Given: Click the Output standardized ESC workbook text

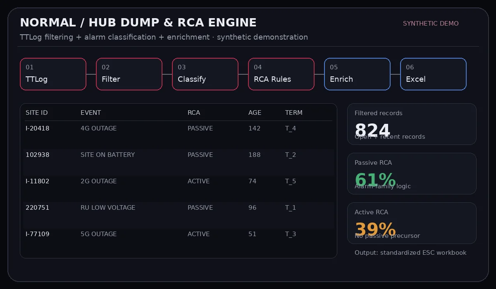Looking at the screenshot, I should click(x=410, y=253).
